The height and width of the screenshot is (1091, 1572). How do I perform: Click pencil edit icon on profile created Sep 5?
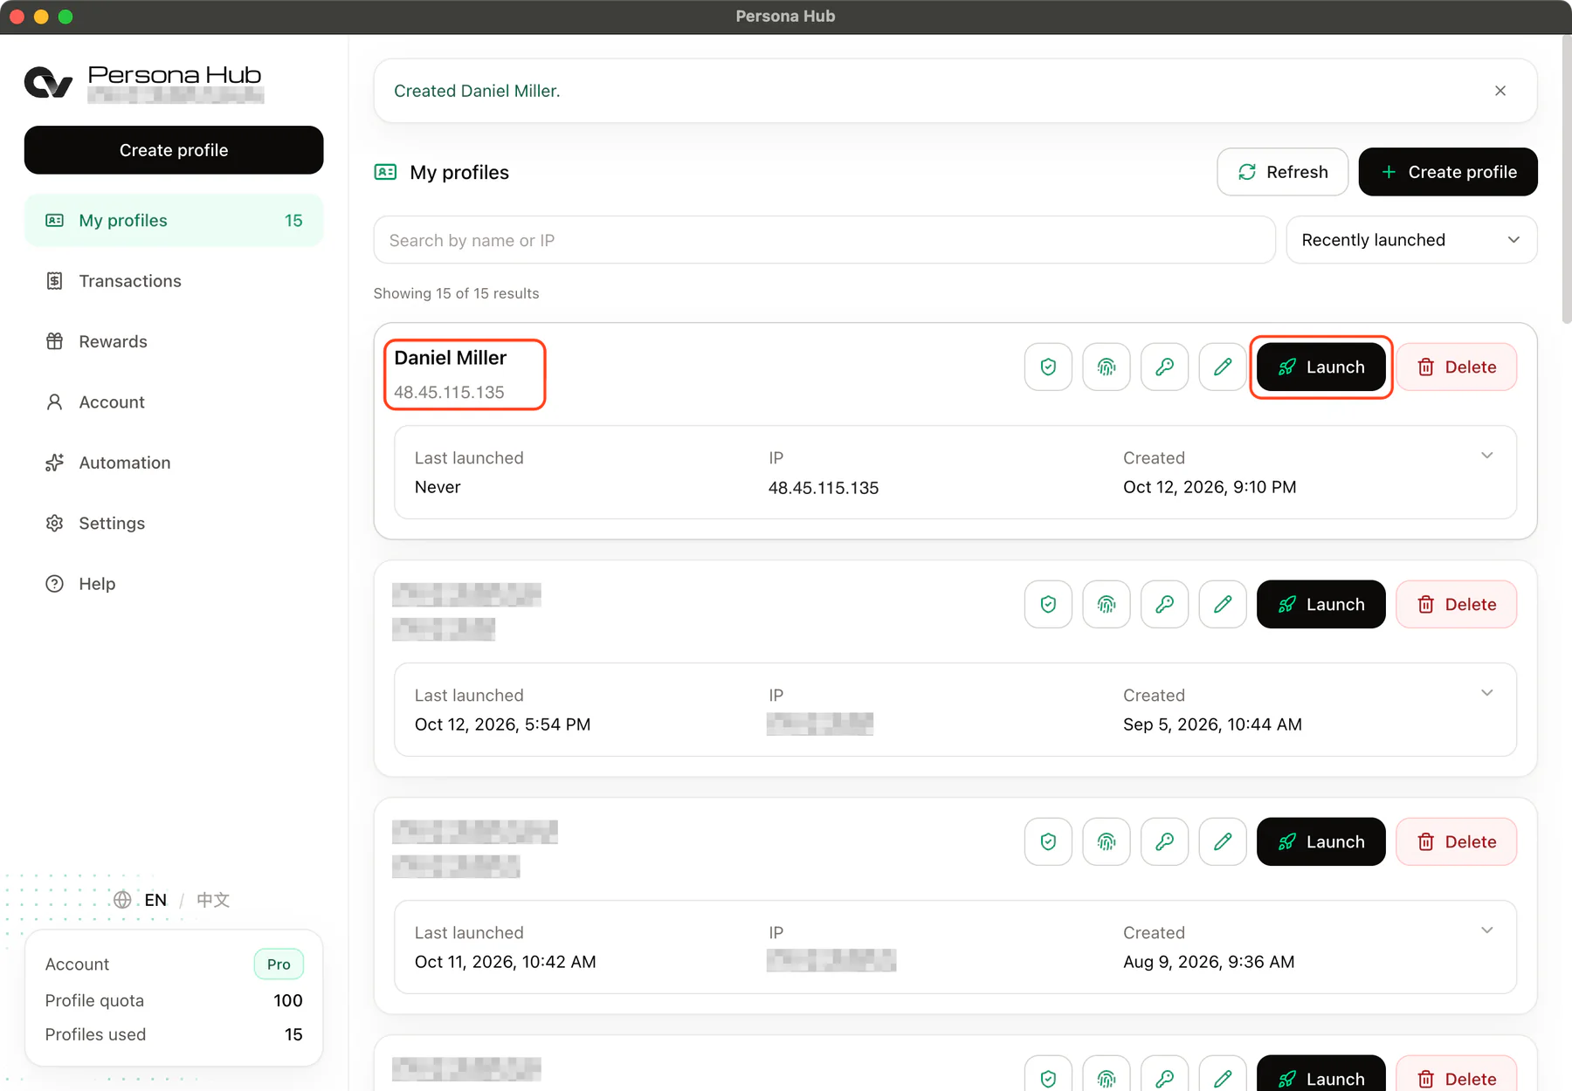coord(1223,604)
